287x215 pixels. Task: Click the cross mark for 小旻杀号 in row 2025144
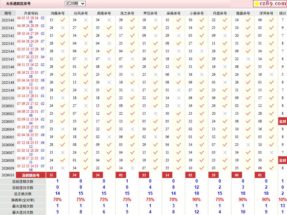pos(202,51)
